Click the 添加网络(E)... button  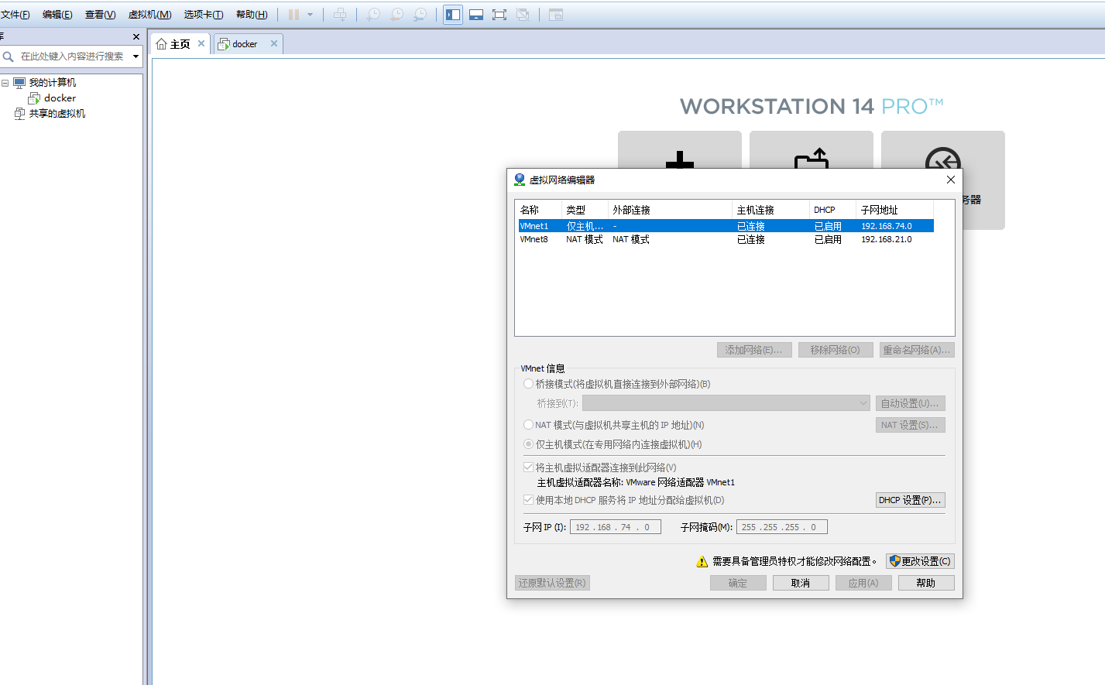[754, 350]
